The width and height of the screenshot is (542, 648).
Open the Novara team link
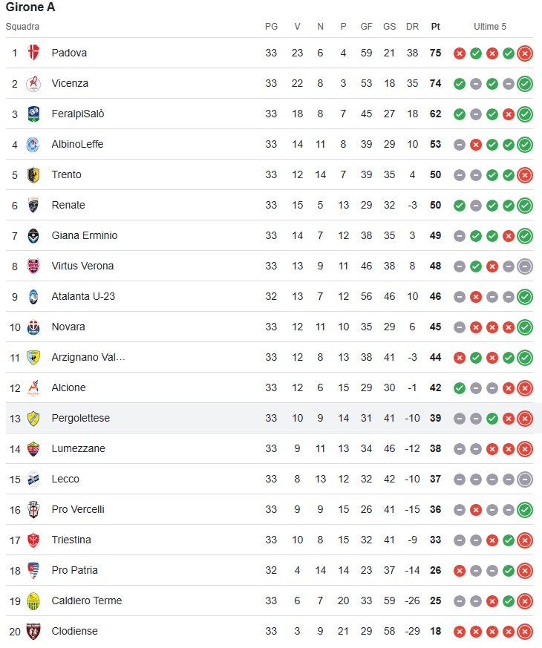tap(68, 327)
